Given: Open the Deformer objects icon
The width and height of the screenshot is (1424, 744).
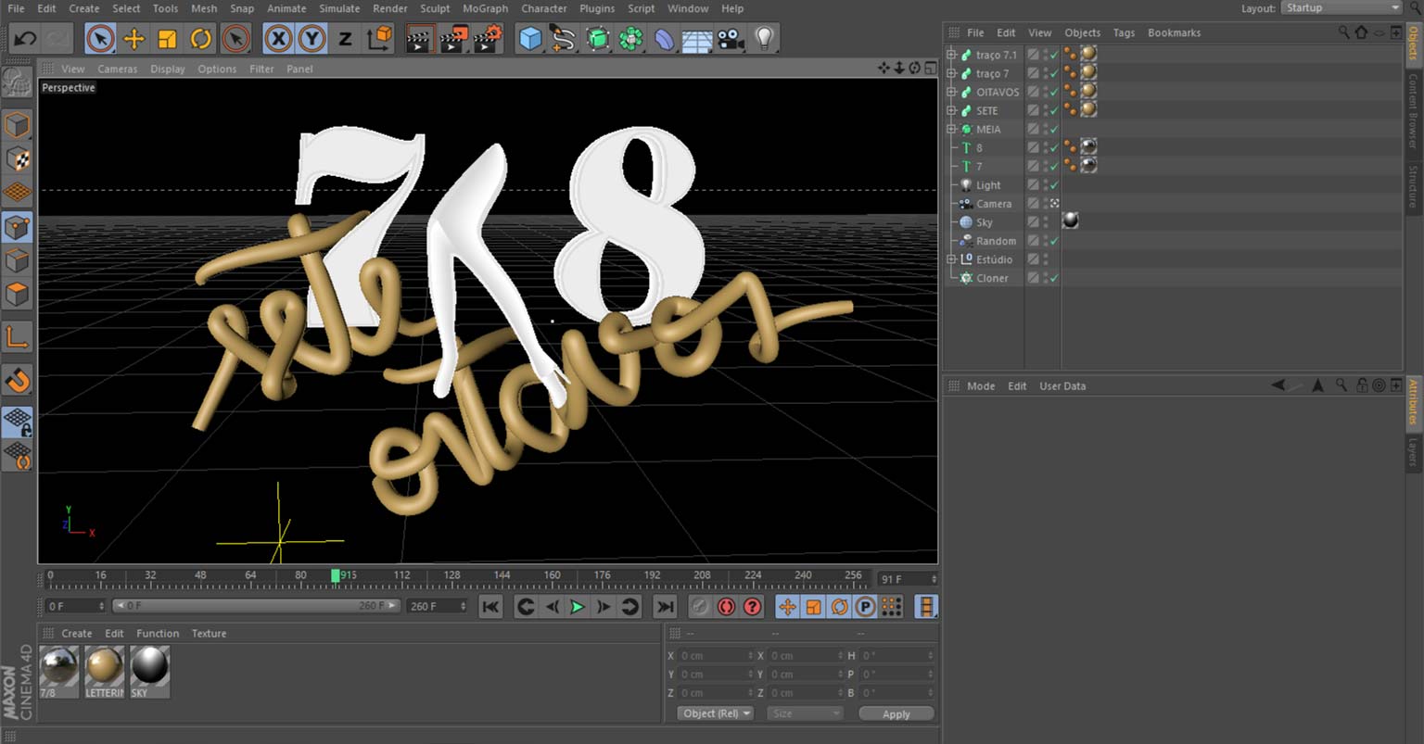Looking at the screenshot, I should (665, 39).
